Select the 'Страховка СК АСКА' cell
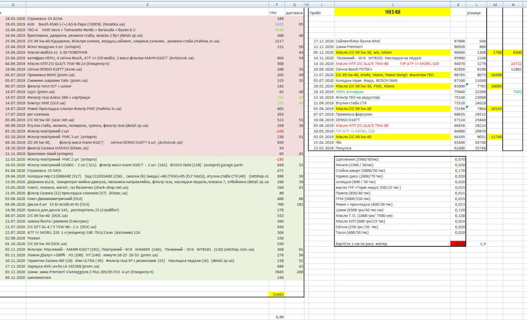The height and width of the screenshot is (320, 527). [148, 19]
